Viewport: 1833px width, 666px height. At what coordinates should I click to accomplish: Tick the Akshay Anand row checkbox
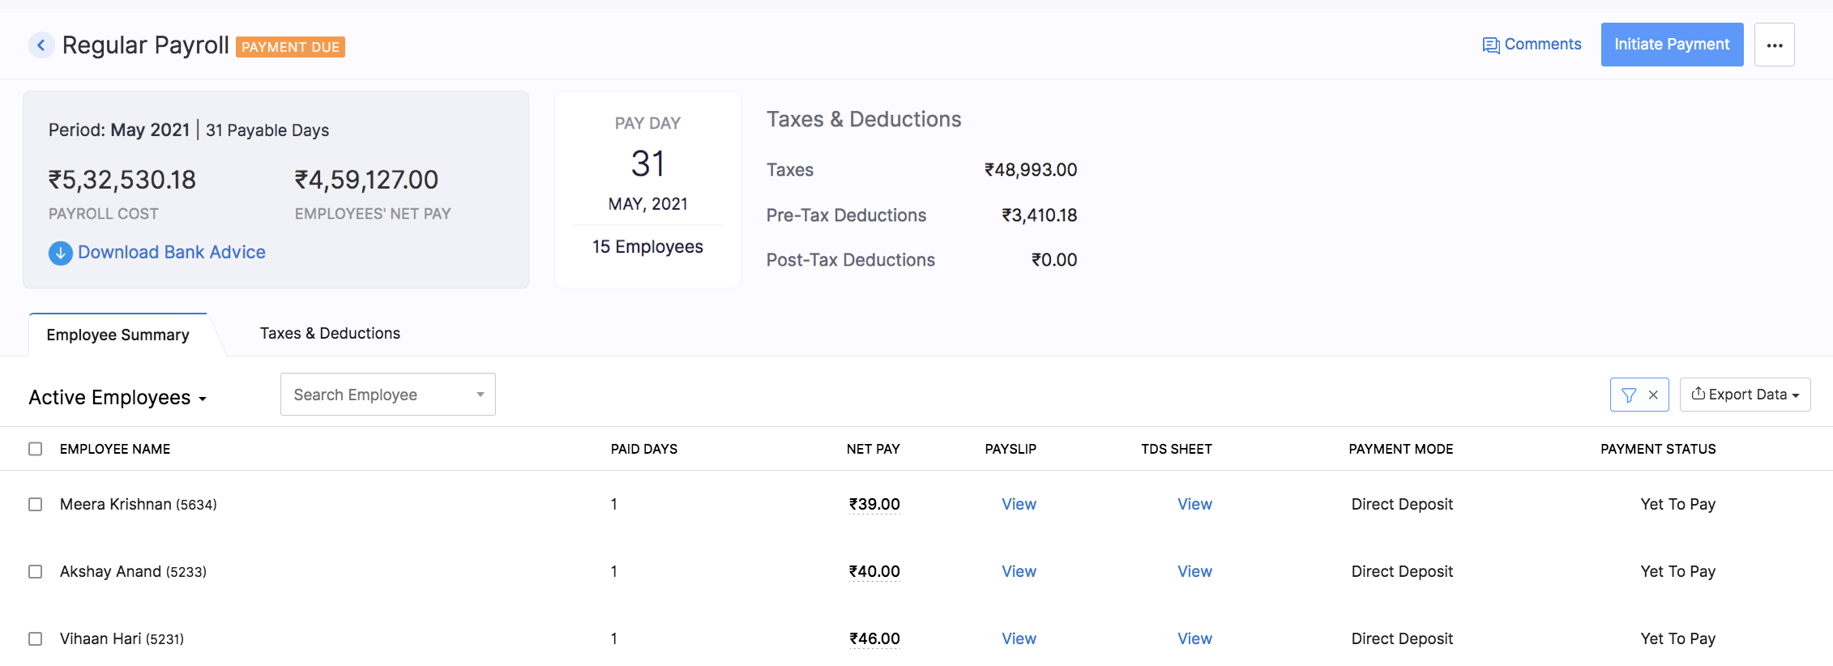point(36,572)
